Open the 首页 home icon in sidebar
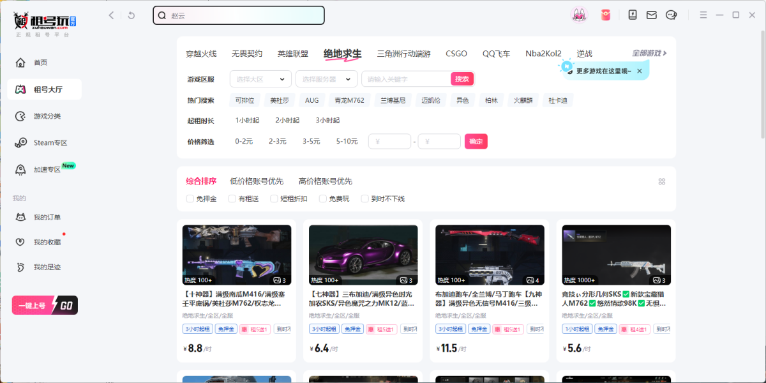Viewport: 766px width, 383px height. click(x=20, y=62)
